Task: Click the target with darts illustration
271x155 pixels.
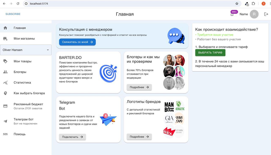Action: pos(108,73)
